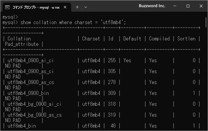
Task: Click the Sortlen column header
Action: [186, 39]
